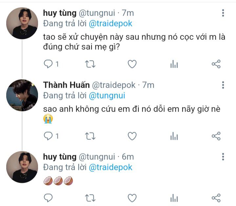Open more options on first tweet
The image size is (236, 206).
[x=223, y=13]
